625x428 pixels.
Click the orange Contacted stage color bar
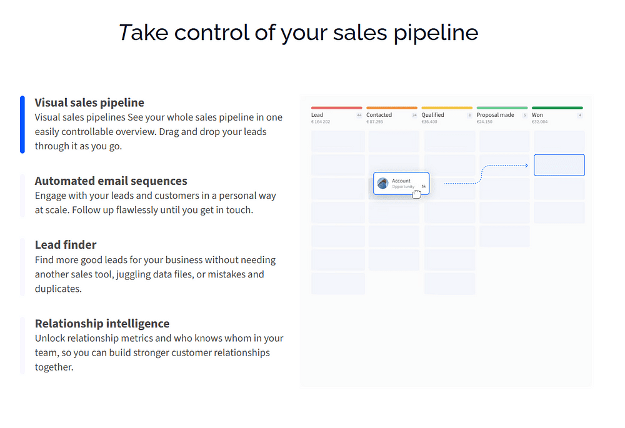click(x=392, y=107)
